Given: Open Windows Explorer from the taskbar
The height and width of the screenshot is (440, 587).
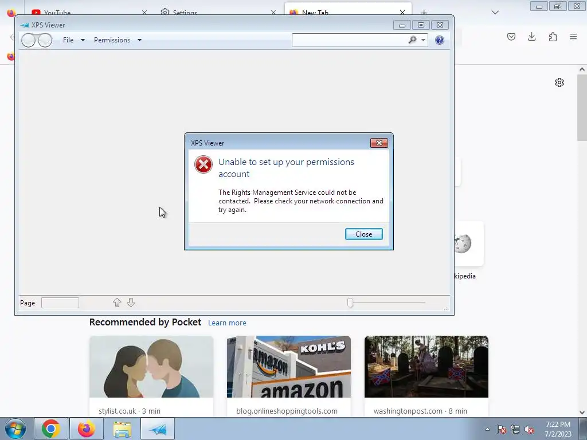Looking at the screenshot, I should pyautogui.click(x=122, y=429).
